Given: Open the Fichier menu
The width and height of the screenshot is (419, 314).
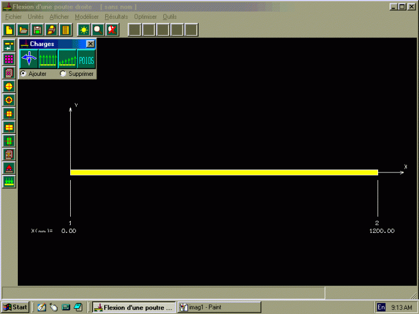Looking at the screenshot, I should pyautogui.click(x=13, y=17).
